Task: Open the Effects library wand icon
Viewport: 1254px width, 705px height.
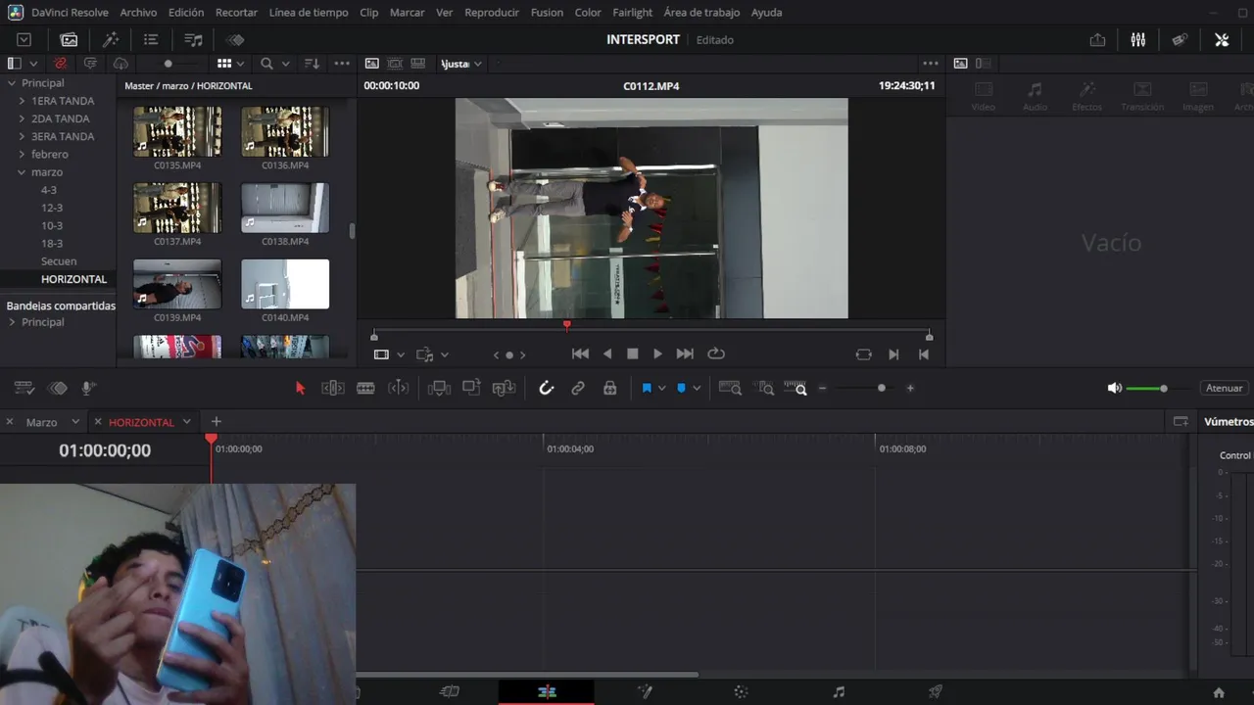Action: click(111, 40)
